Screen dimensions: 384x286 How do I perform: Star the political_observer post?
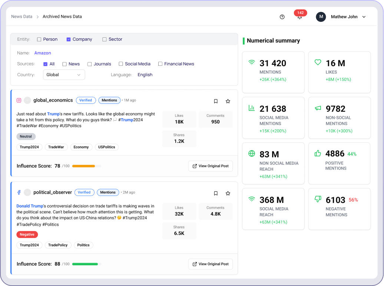click(x=228, y=193)
